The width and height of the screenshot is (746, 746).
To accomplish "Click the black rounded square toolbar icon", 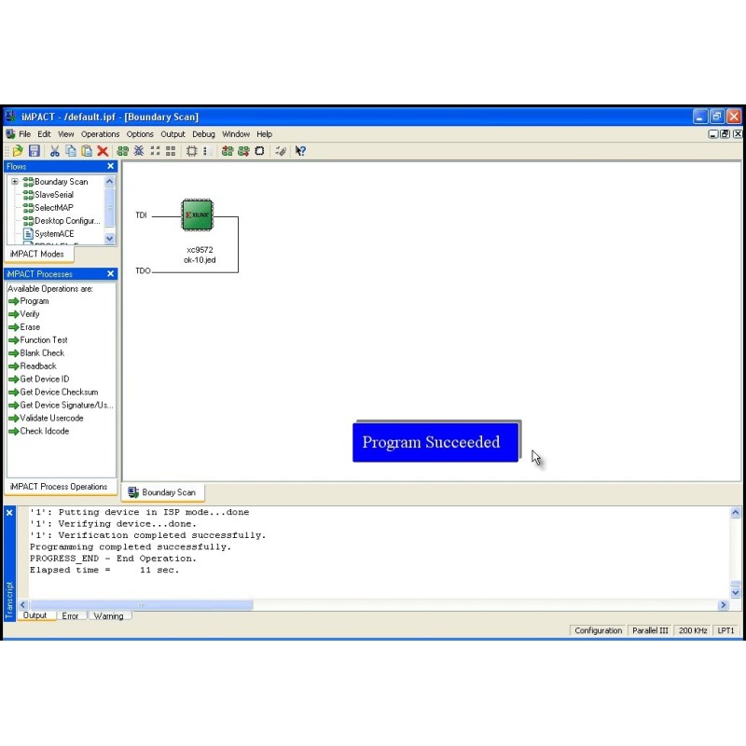I will 259,151.
